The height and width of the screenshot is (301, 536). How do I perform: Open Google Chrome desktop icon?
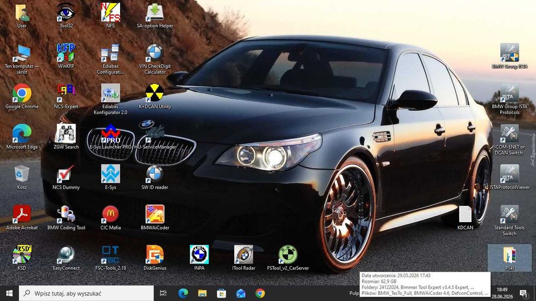point(22,96)
